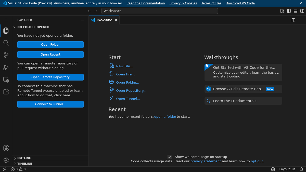Image resolution: width=306 pixels, height=172 pixels.
Task: Split the editor to the right
Action: 294,20
